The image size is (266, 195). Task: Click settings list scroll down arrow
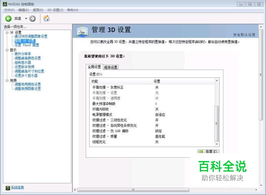tap(217, 144)
